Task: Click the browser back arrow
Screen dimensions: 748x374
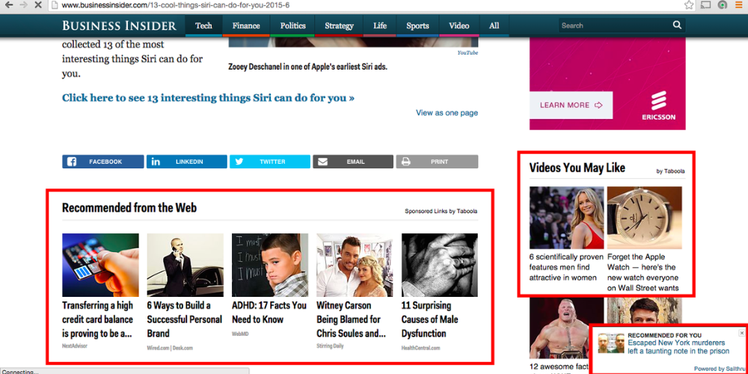Action: tap(8, 5)
